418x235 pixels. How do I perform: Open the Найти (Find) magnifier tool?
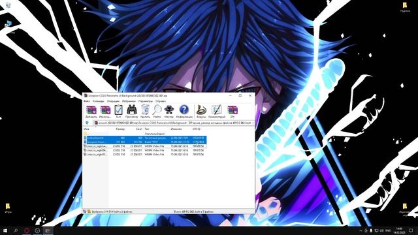(157, 112)
